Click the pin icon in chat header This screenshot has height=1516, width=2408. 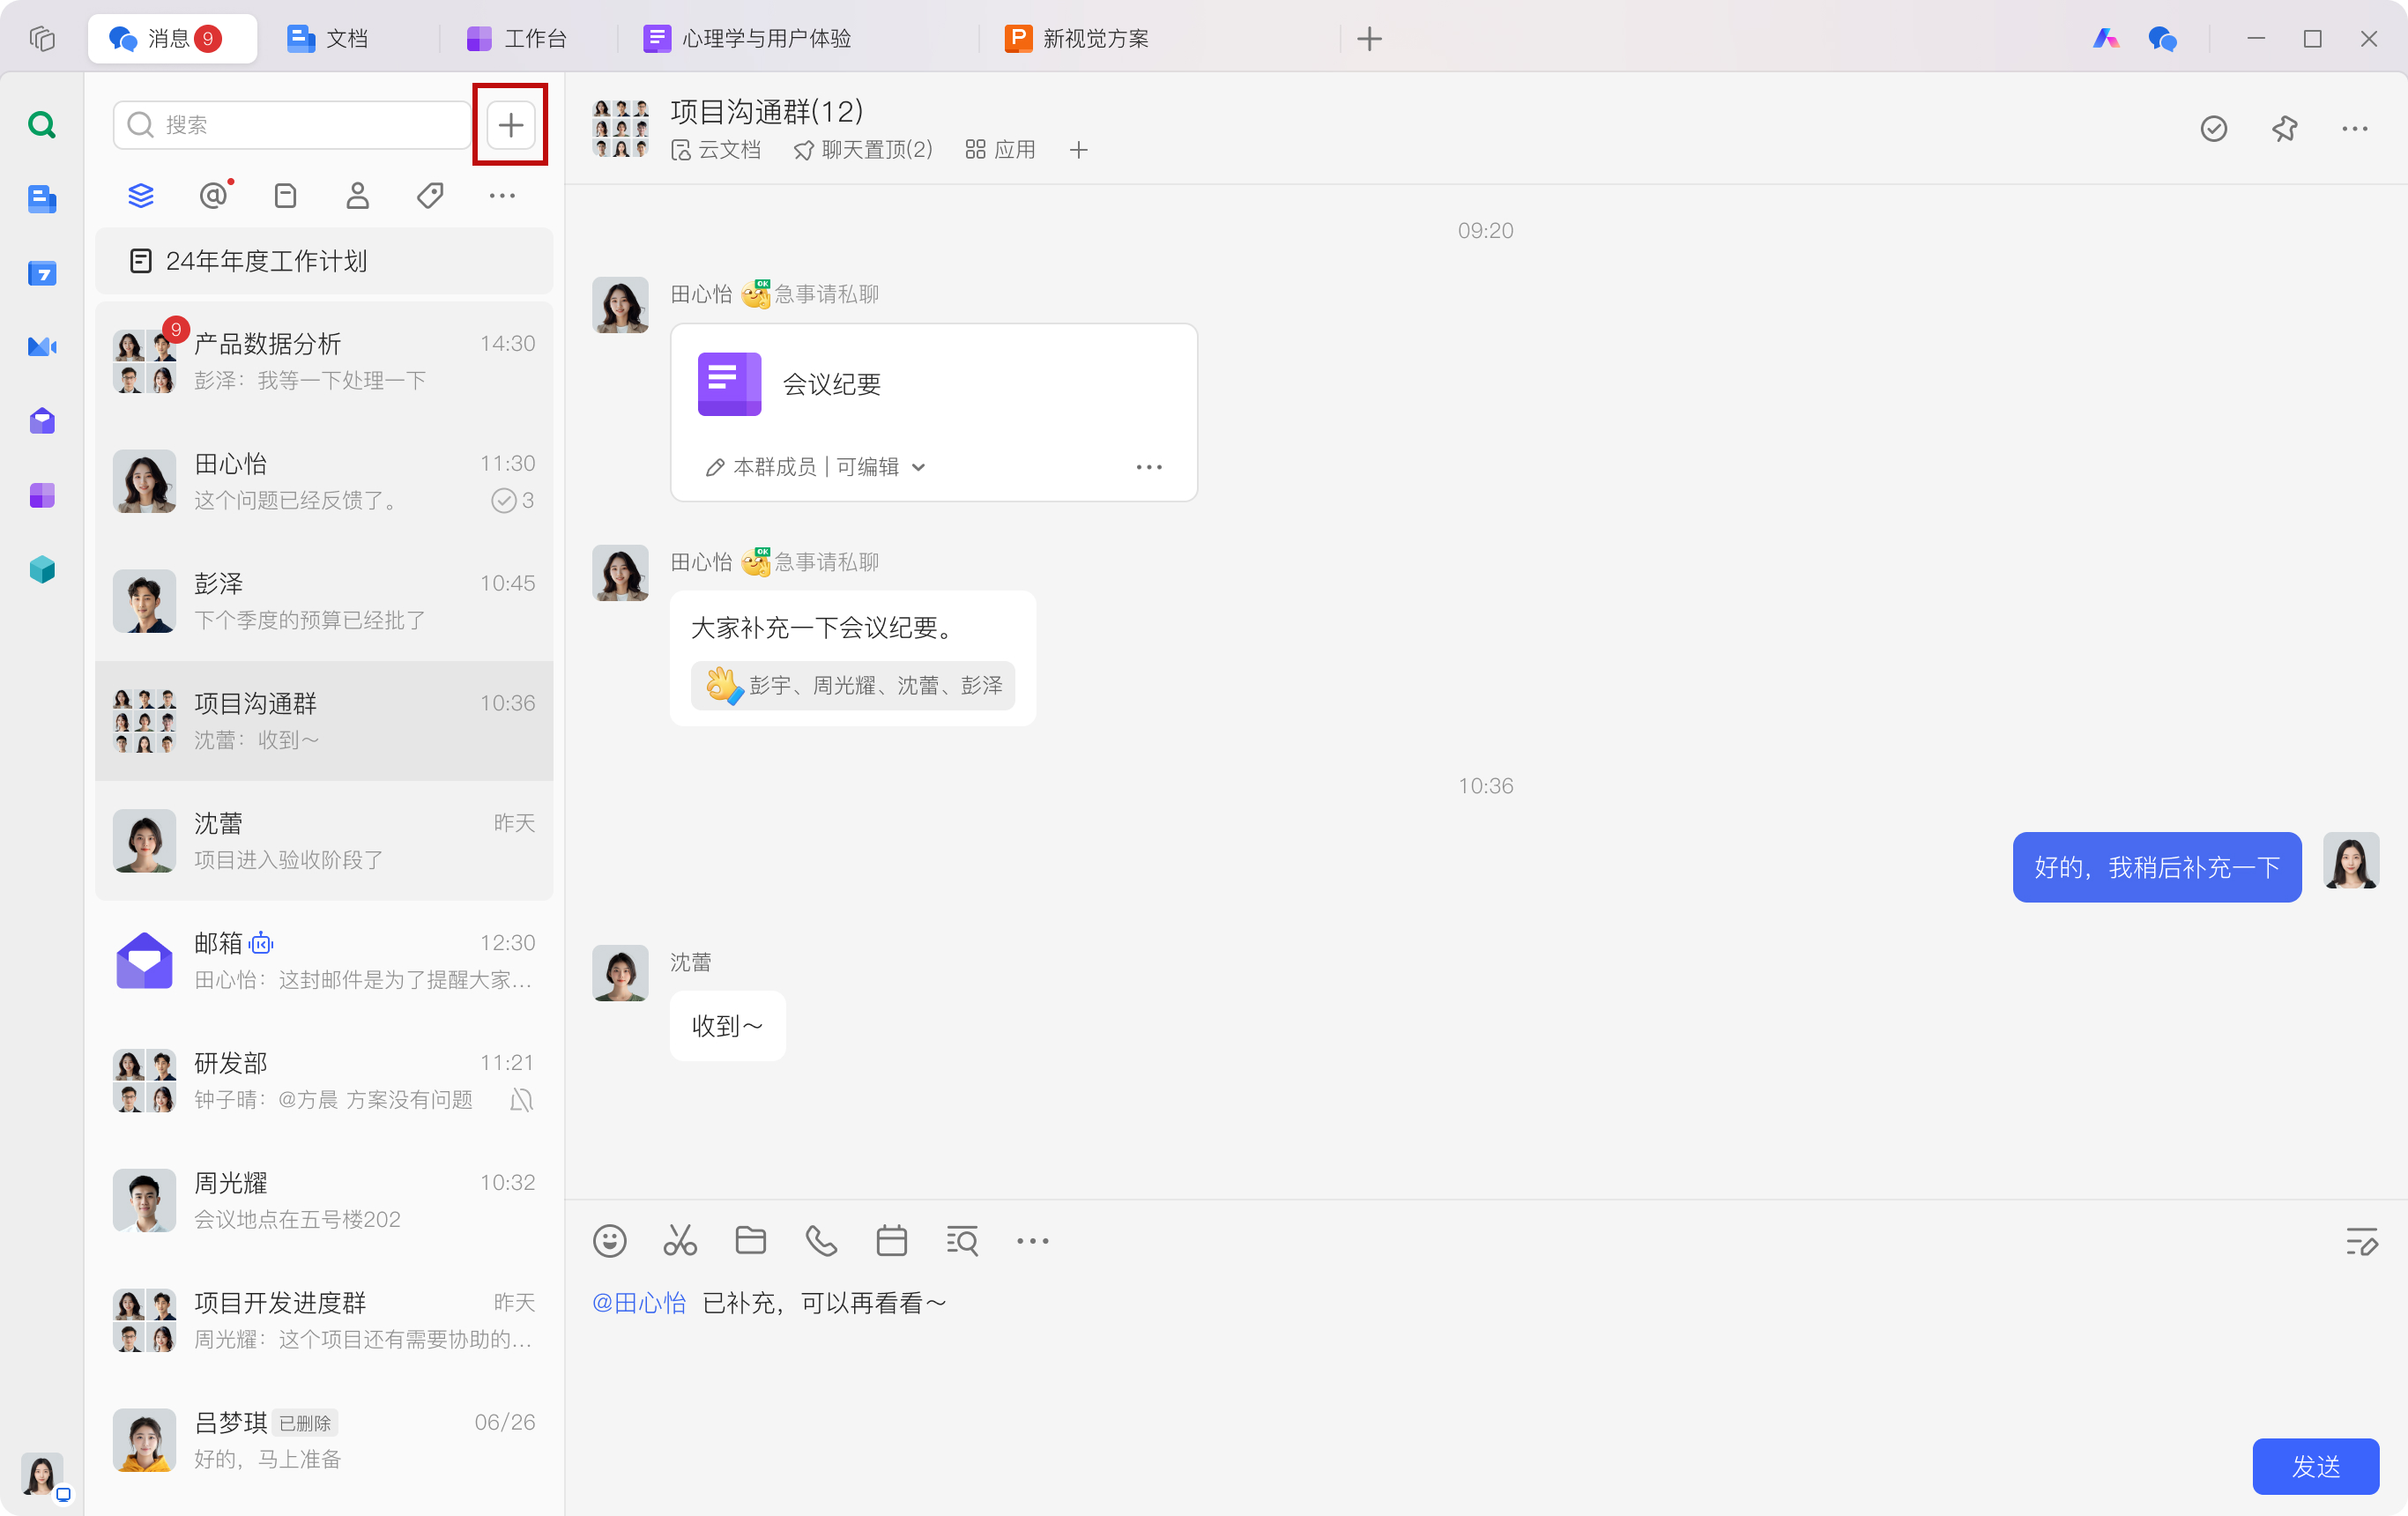2284,128
